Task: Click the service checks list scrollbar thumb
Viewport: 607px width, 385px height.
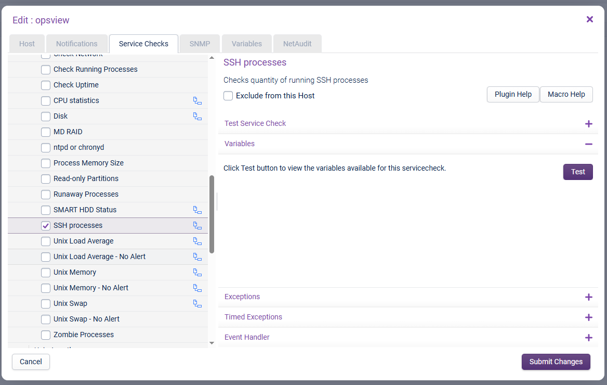Action: [x=212, y=214]
